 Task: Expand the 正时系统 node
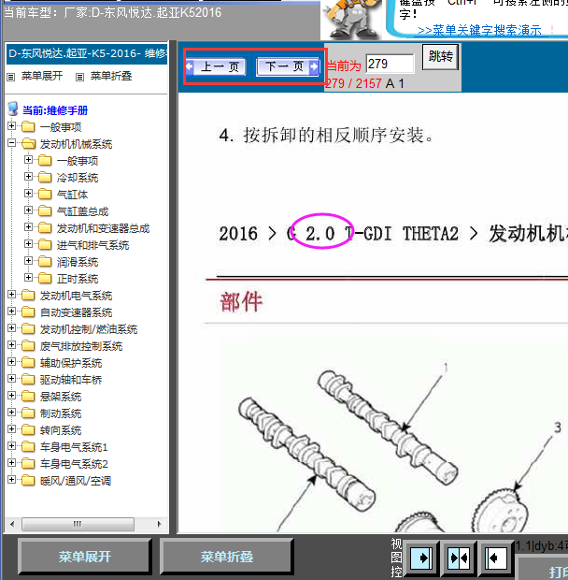pyautogui.click(x=28, y=277)
